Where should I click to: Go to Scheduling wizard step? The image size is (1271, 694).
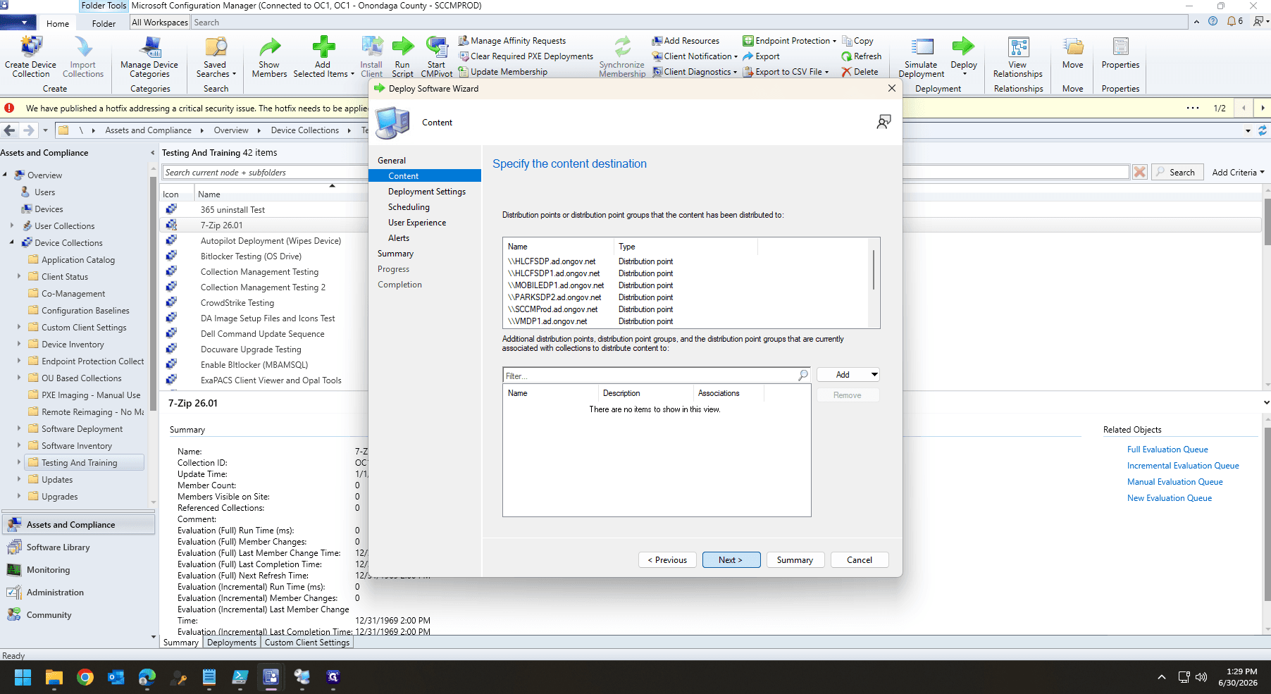tap(409, 207)
